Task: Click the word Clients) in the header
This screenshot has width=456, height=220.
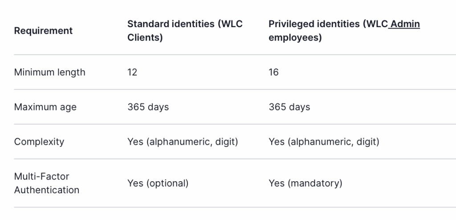Action: (x=145, y=37)
